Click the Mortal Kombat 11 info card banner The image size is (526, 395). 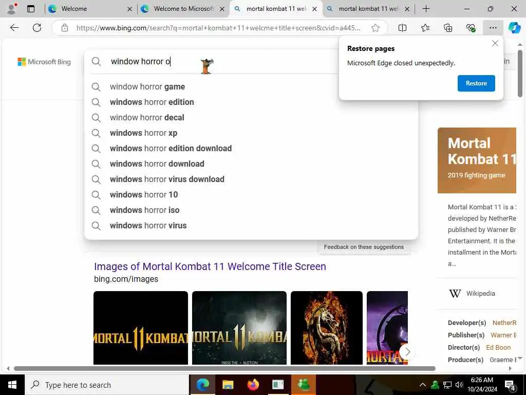[x=477, y=160]
